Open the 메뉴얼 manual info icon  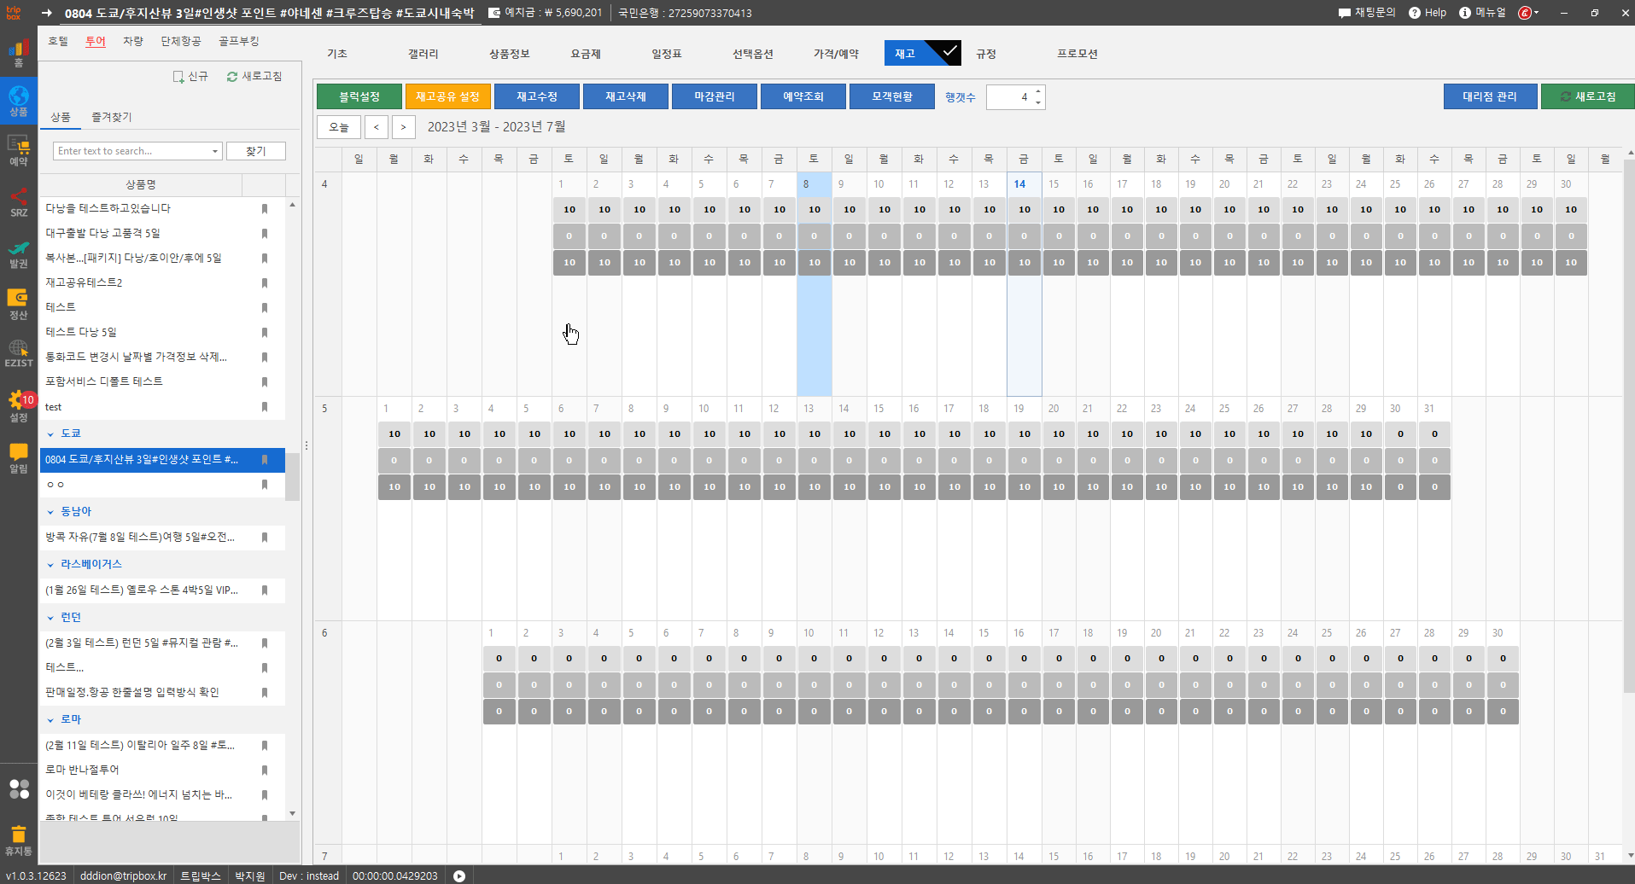[x=1482, y=13]
